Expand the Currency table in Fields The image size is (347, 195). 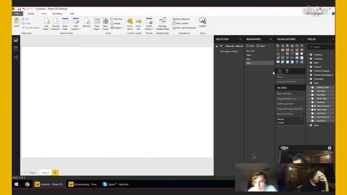pyautogui.click(x=308, y=55)
